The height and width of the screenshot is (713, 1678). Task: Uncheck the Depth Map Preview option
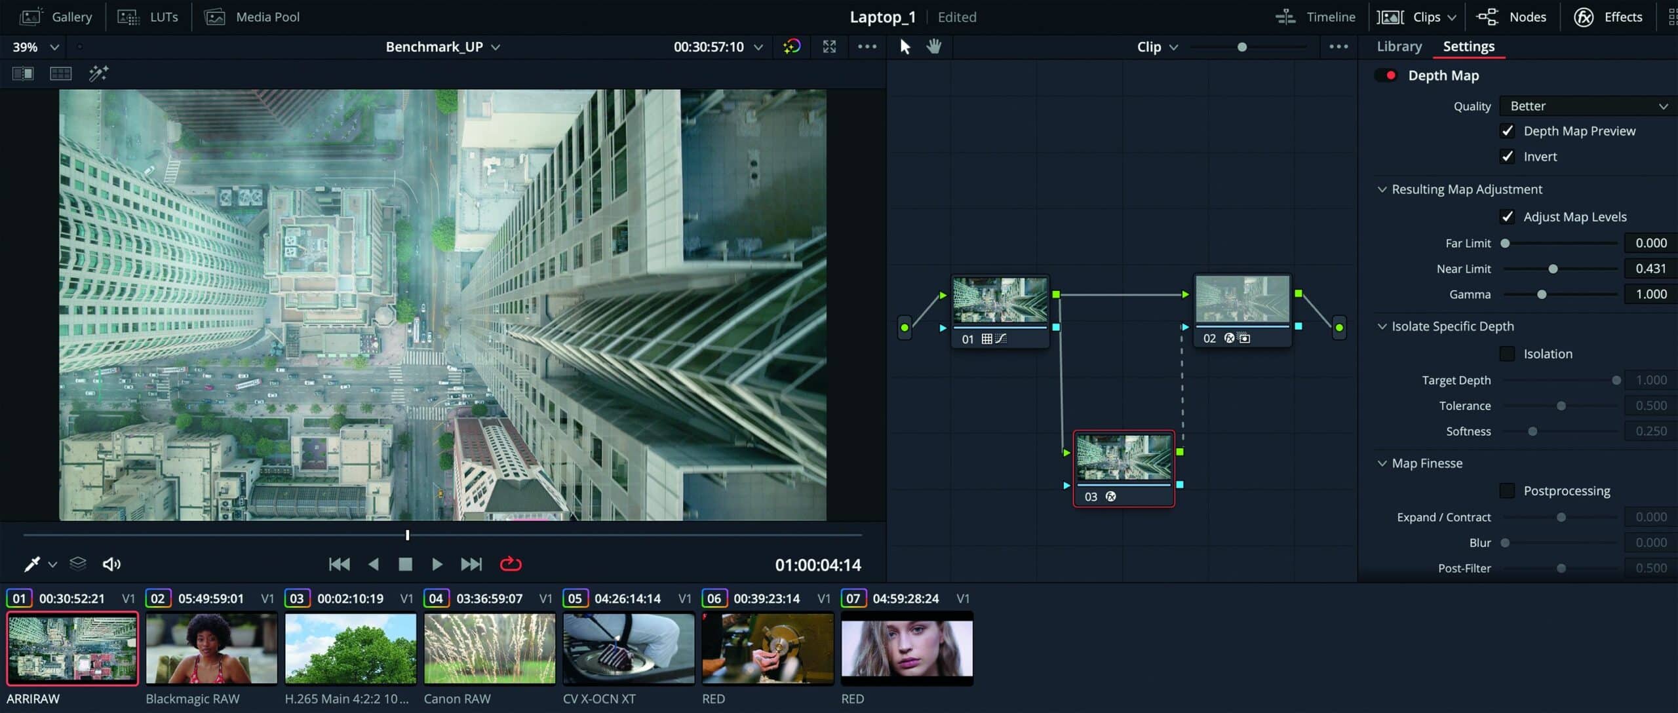click(x=1507, y=130)
